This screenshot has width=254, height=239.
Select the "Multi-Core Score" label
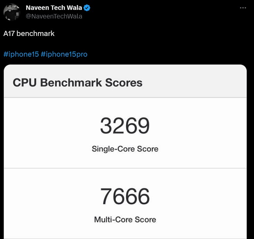tap(125, 219)
